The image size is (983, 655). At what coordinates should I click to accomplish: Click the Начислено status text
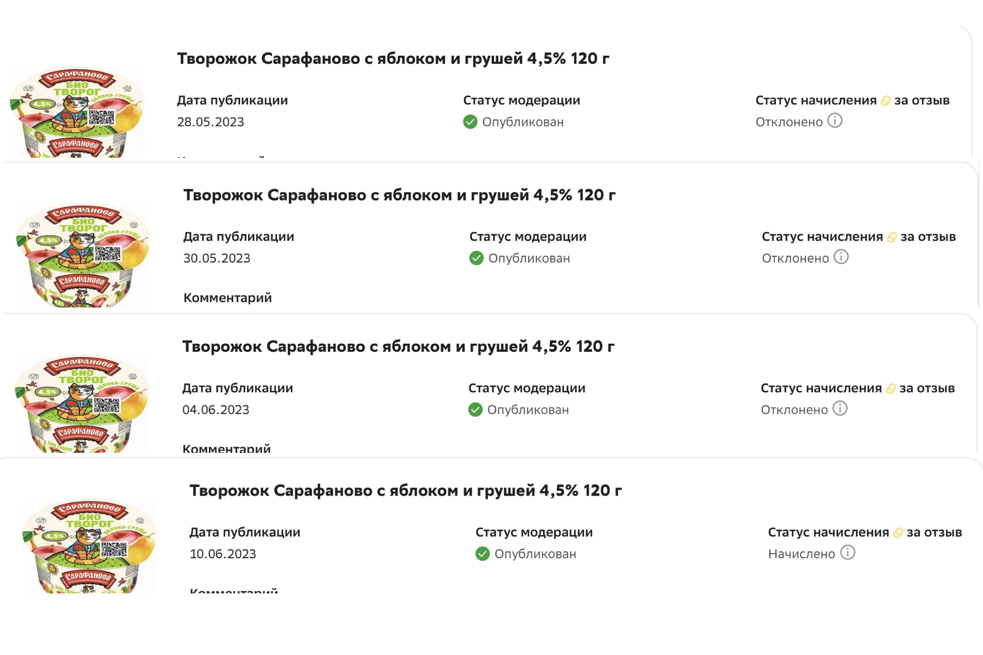802,554
